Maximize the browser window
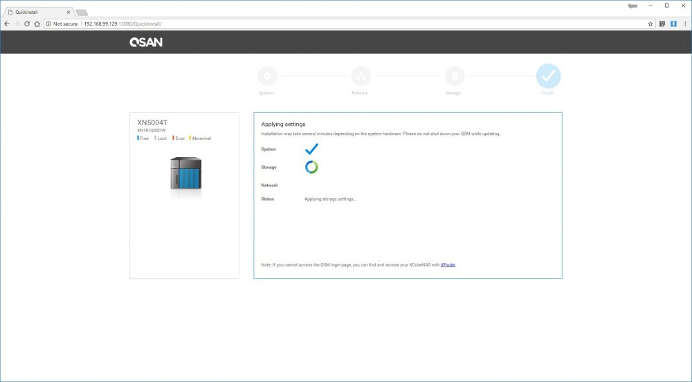Image resolution: width=692 pixels, height=382 pixels. [x=667, y=6]
